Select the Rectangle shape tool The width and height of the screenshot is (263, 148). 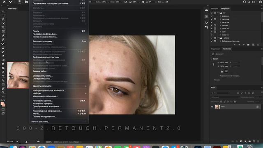click(3, 84)
